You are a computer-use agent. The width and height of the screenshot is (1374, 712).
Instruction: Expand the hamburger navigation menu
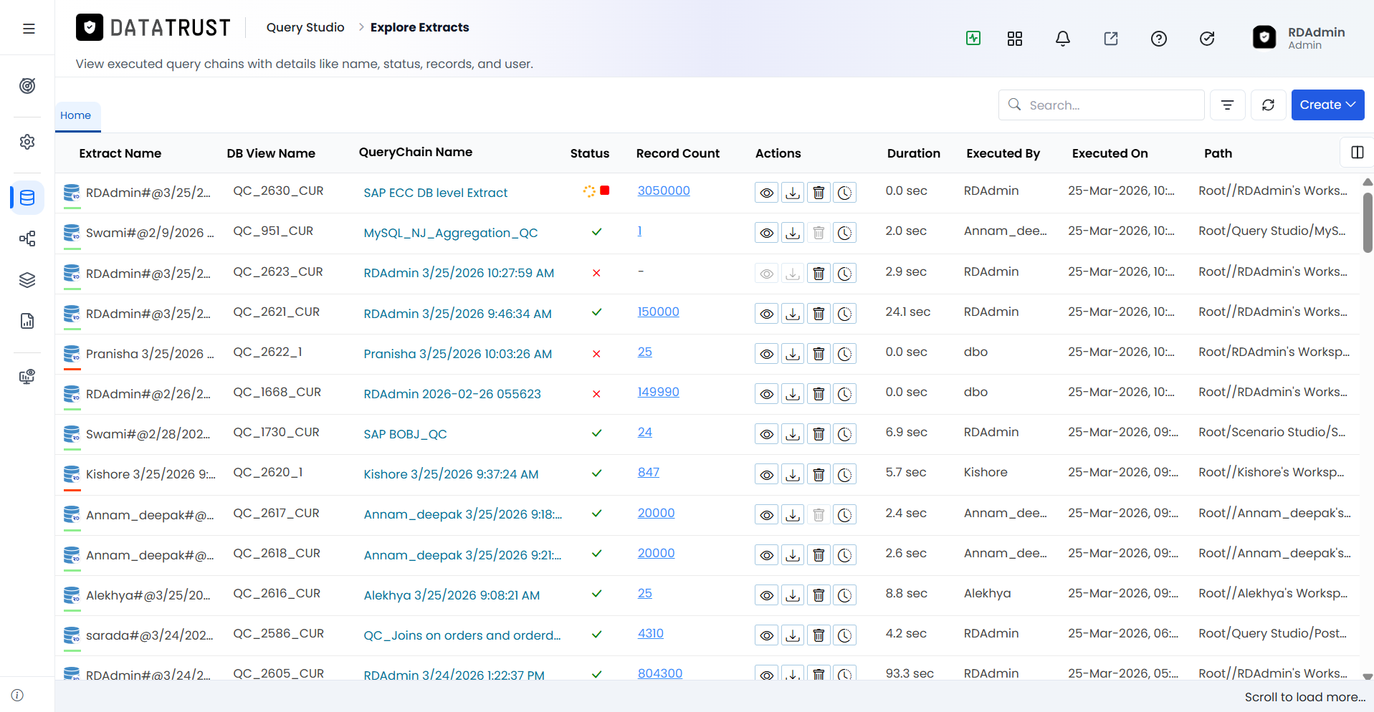pos(29,29)
